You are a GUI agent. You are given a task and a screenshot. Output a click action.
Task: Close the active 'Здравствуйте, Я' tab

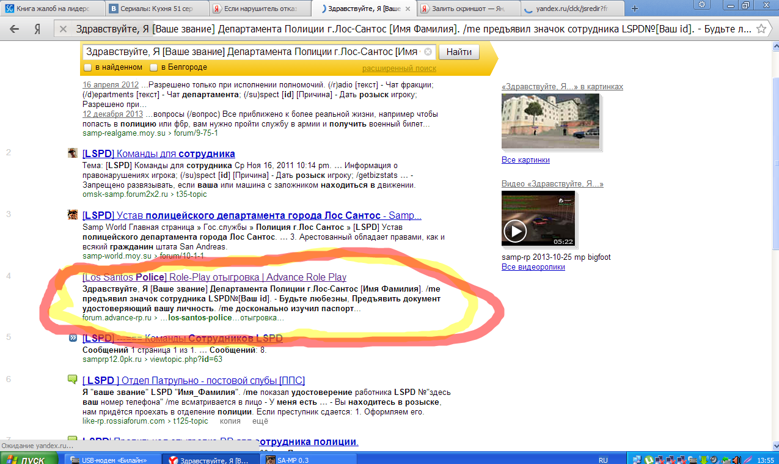408,9
